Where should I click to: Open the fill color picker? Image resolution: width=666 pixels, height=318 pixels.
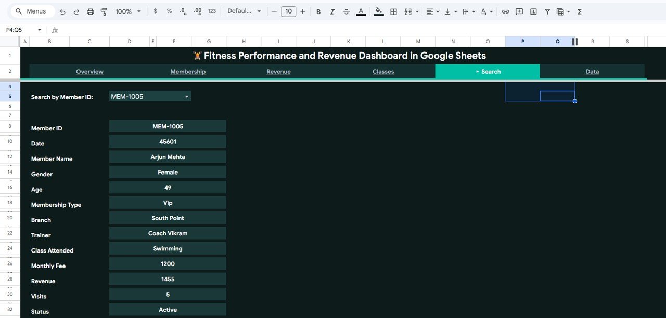click(378, 11)
